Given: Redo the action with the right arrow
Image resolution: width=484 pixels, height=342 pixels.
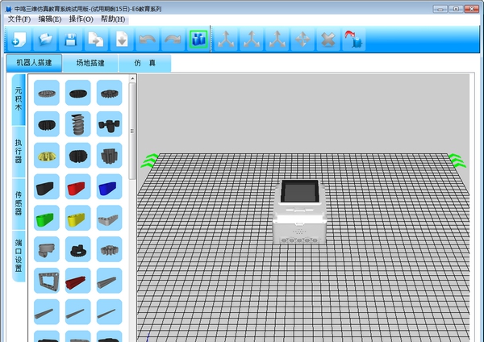Looking at the screenshot, I should pyautogui.click(x=173, y=40).
